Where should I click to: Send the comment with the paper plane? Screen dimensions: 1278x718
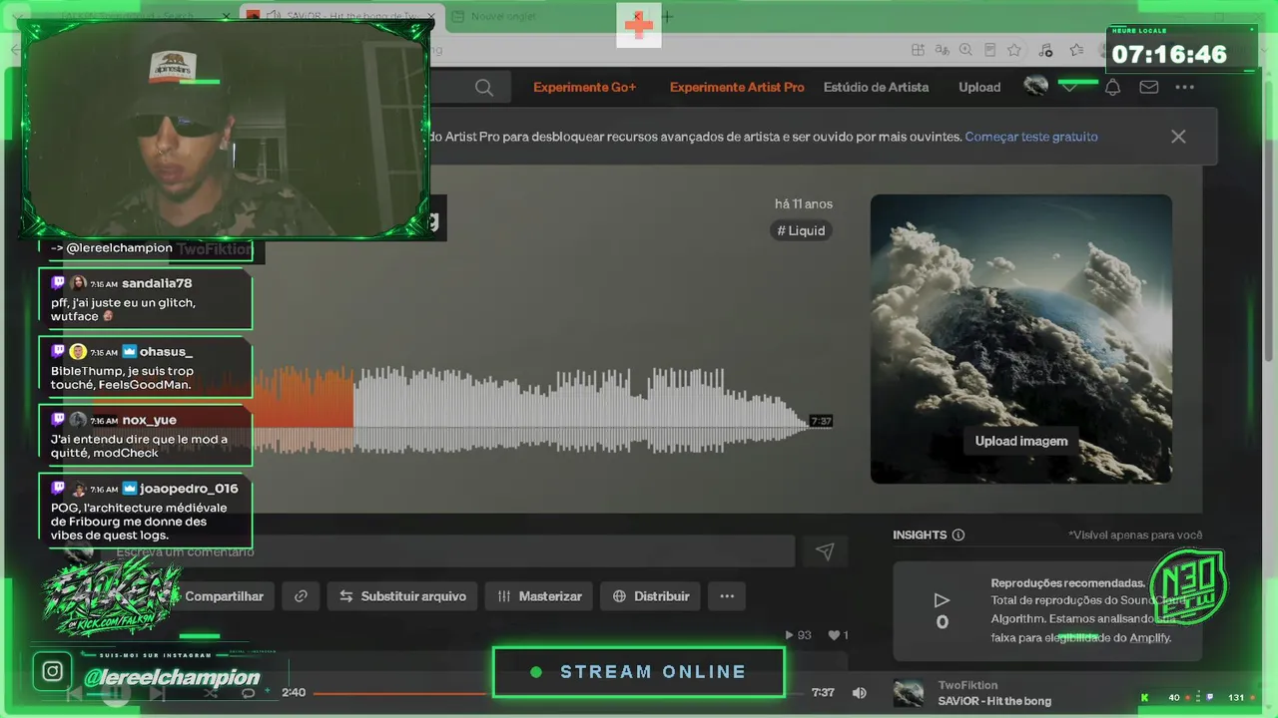coord(825,551)
